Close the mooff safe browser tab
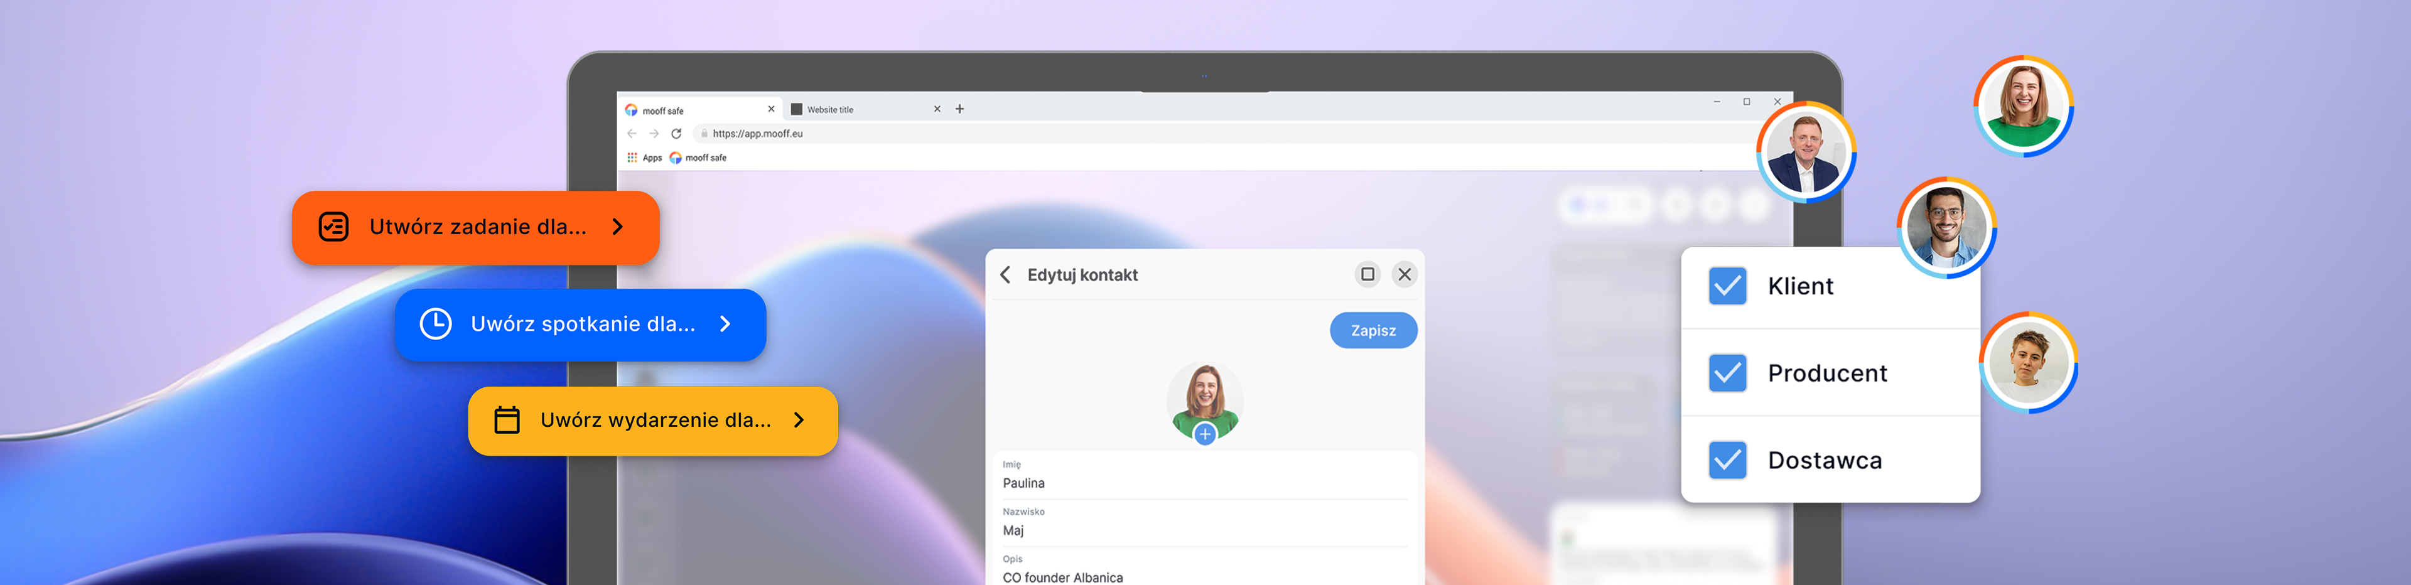2411x585 pixels. pos(771,109)
